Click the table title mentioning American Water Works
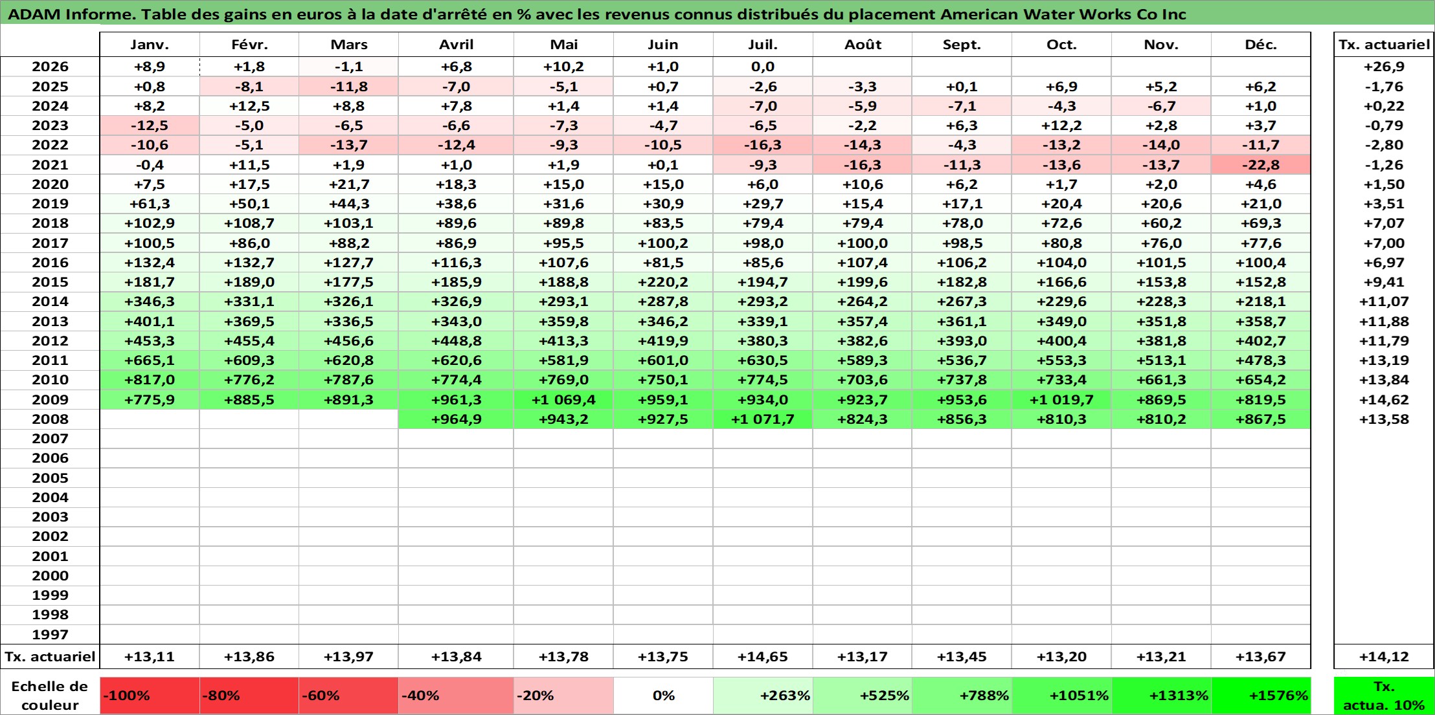This screenshot has height=715, width=1435. click(596, 14)
